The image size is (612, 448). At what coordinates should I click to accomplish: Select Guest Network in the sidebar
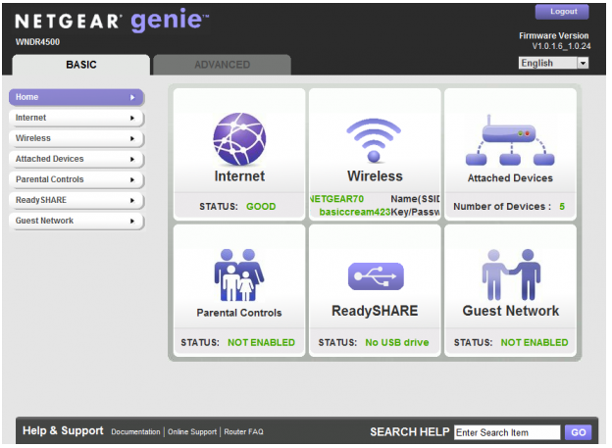(76, 222)
